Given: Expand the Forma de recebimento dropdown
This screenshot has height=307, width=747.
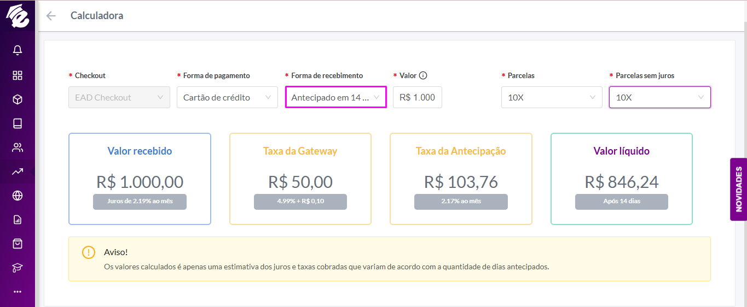Looking at the screenshot, I should click(335, 97).
